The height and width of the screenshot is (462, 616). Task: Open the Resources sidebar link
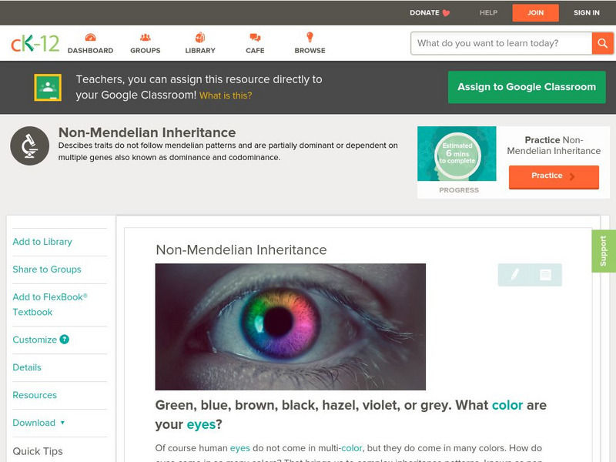pyautogui.click(x=35, y=395)
